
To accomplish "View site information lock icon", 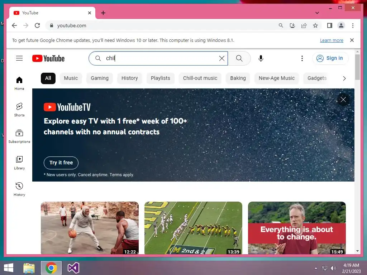I will (x=52, y=25).
